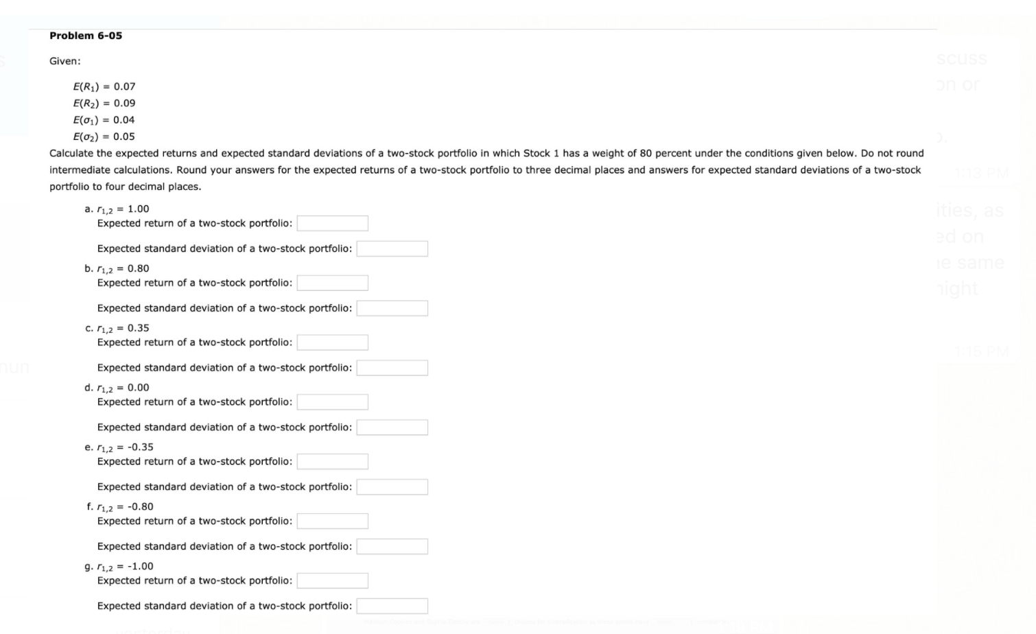Click expected return field for part g
Viewport: 1036px width, 634px height.
coord(333,581)
